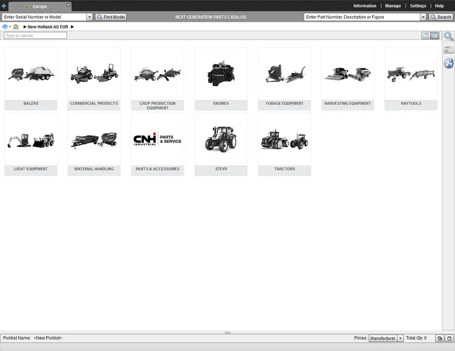Open the magnifier search side panel
This screenshot has height=351, width=455.
[x=449, y=36]
